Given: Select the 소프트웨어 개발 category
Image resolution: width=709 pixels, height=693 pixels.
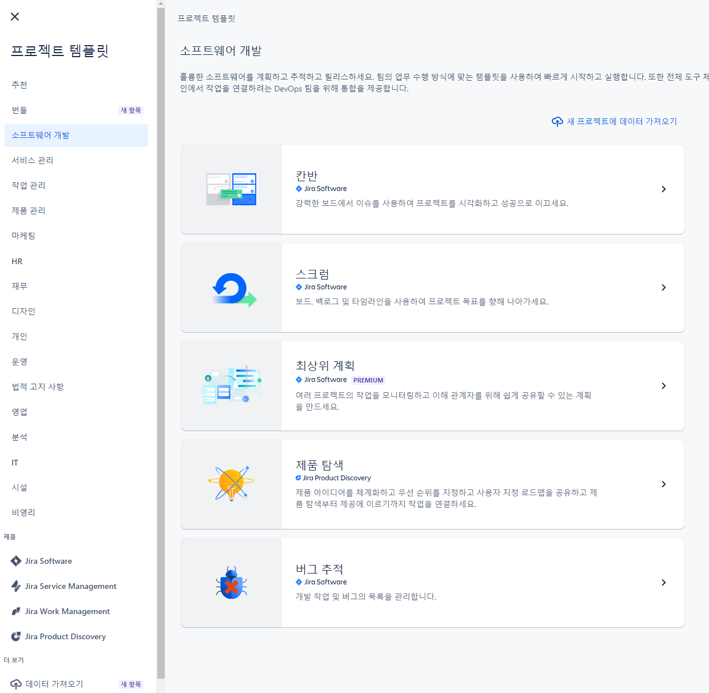Looking at the screenshot, I should click(76, 136).
